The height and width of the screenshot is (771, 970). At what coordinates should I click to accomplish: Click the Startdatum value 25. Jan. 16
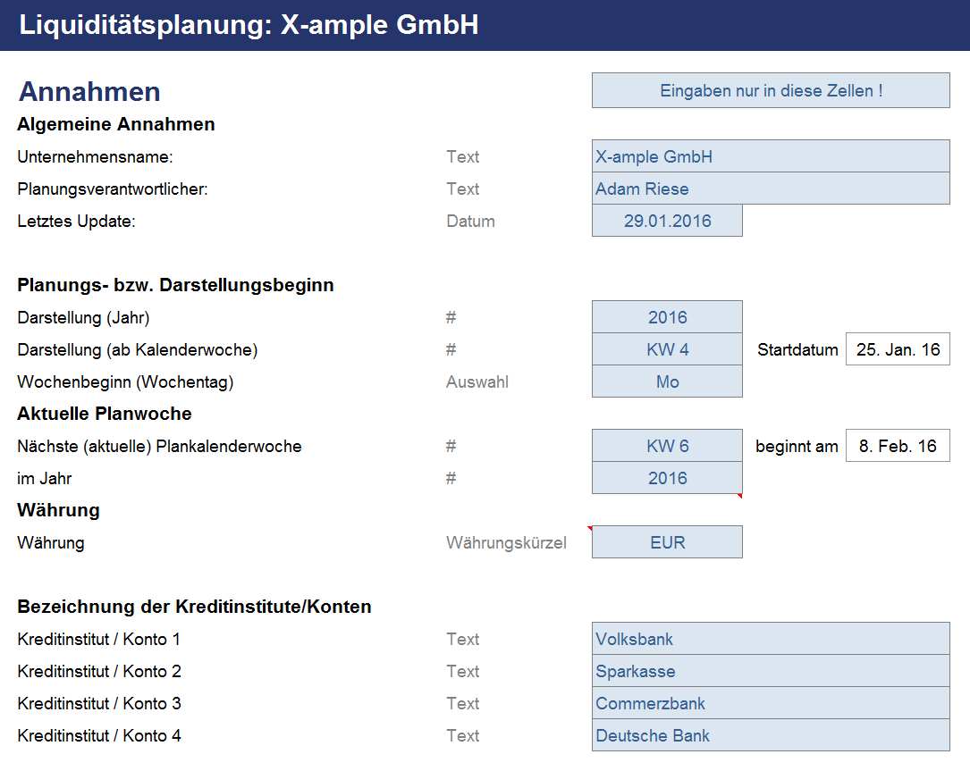[898, 349]
